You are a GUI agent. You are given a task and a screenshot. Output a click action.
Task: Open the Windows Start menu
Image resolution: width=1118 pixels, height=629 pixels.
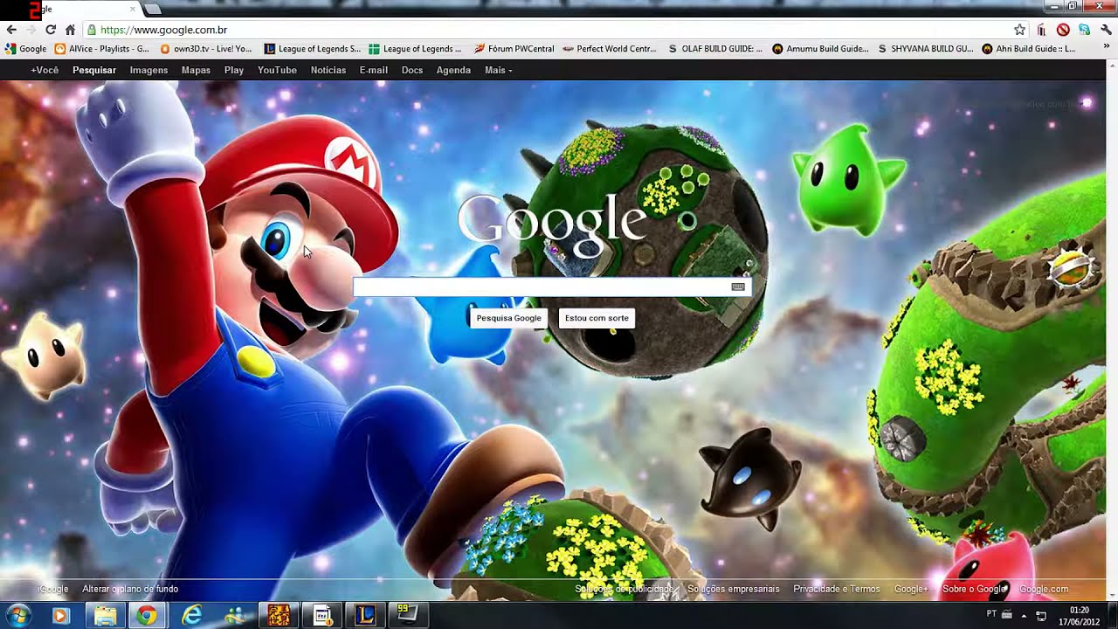17,615
